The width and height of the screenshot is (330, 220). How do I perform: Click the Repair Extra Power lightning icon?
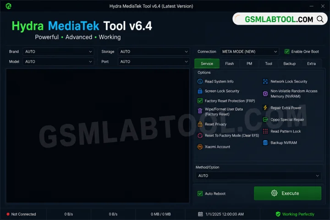pyautogui.click(x=265, y=108)
